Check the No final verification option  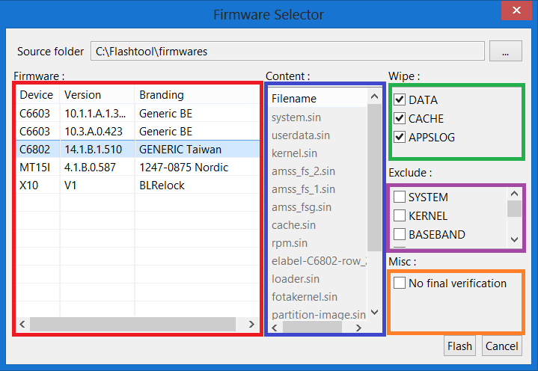(x=400, y=283)
